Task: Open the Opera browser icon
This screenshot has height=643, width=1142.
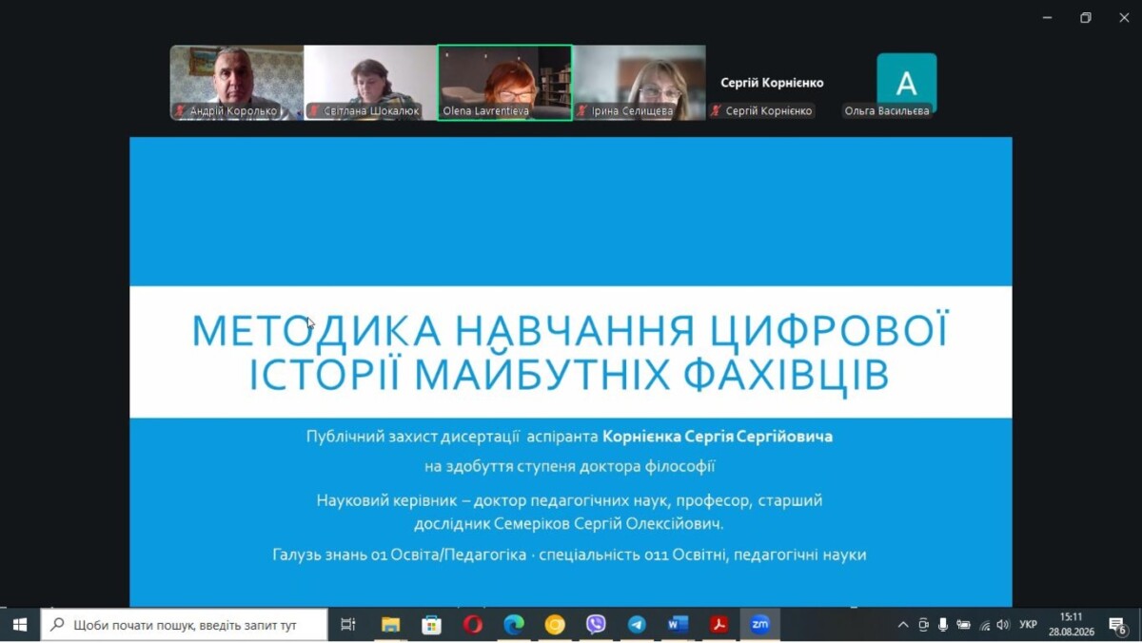Action: [x=473, y=625]
